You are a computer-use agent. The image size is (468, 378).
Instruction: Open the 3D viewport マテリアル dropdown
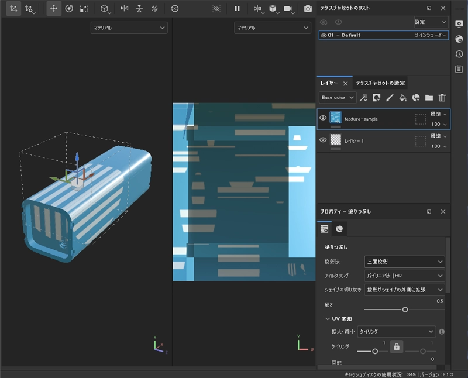[x=129, y=28]
